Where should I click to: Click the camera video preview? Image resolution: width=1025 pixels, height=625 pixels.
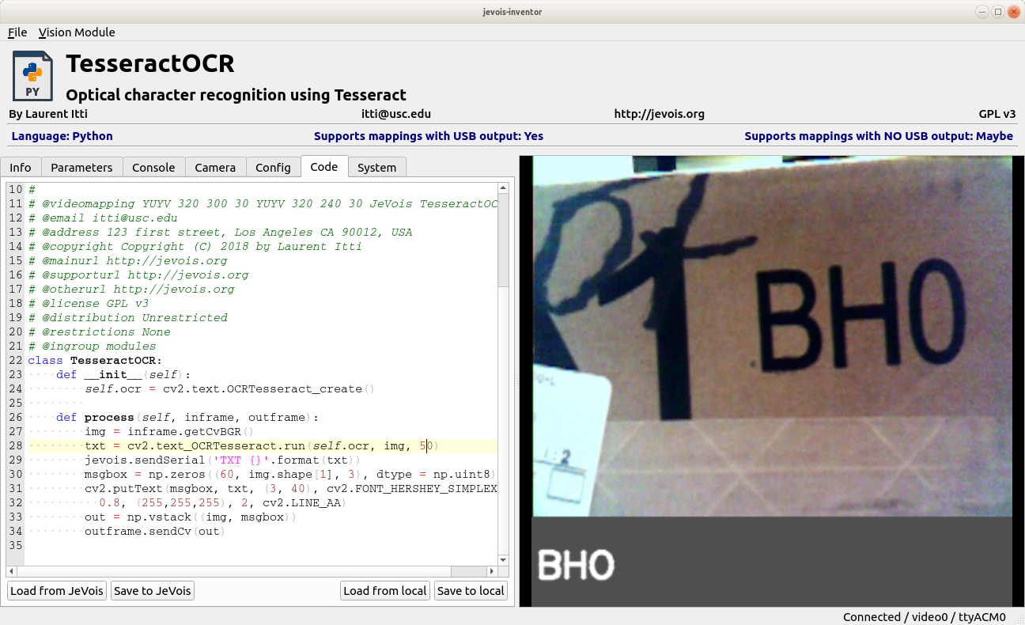(x=772, y=336)
